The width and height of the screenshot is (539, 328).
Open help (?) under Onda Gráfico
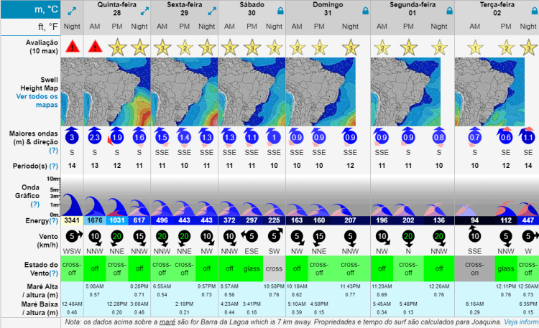(34, 205)
